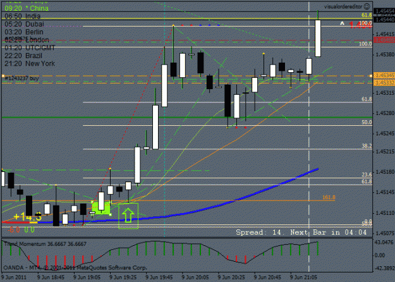
Task: Click the 1.45180 price scale label
Action: coord(385,172)
